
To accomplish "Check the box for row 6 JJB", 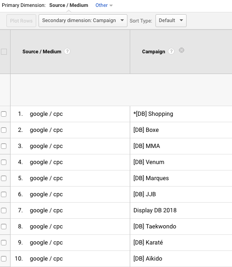I will 4,194.
